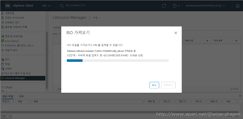Open the 세부 정... column dropdown
243x119 pixels.
[x=159, y=101]
